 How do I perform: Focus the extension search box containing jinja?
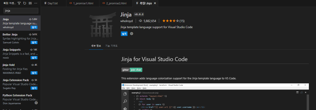(21, 11)
